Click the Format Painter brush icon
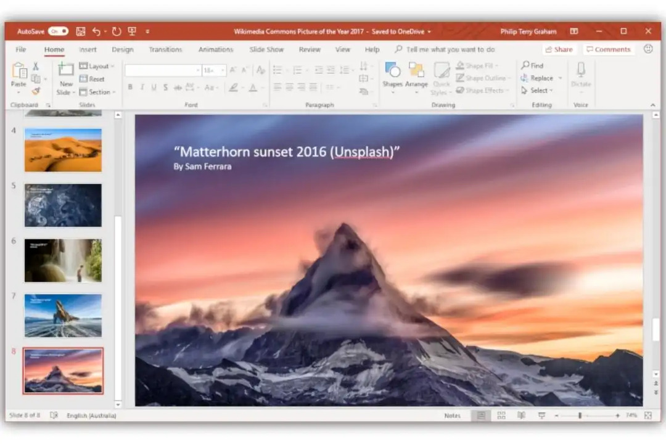The height and width of the screenshot is (444, 666). click(36, 91)
